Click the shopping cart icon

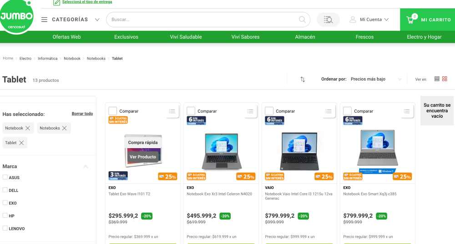[410, 20]
